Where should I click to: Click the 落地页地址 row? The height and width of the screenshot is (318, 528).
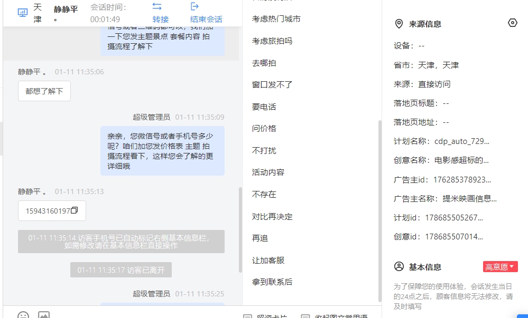421,122
